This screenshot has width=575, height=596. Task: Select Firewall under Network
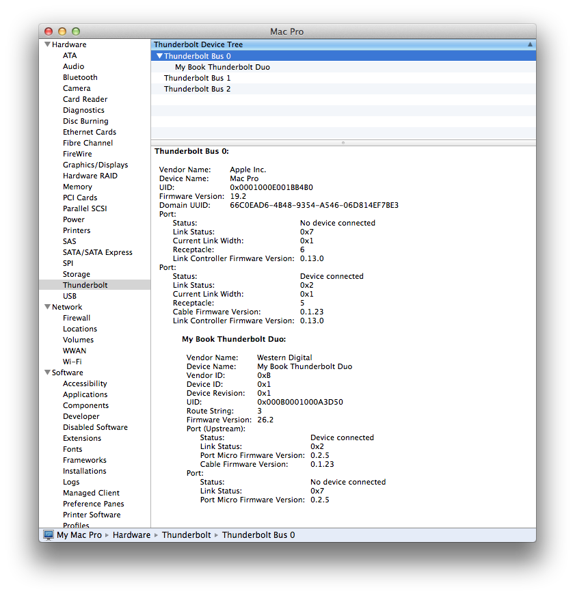click(77, 318)
